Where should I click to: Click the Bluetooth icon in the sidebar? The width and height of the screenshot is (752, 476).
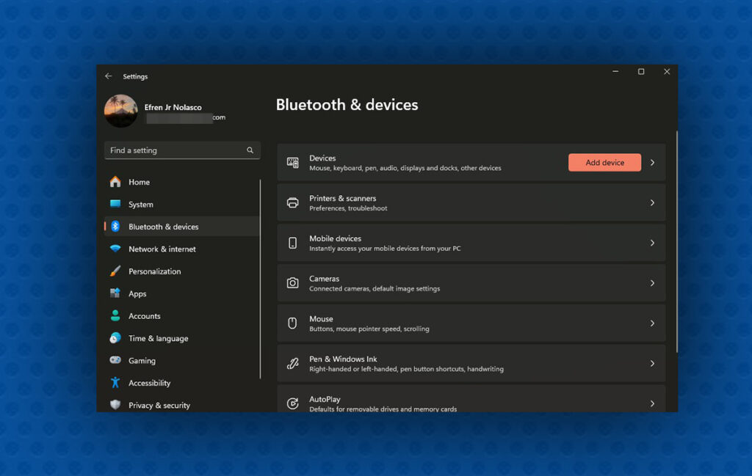click(116, 227)
